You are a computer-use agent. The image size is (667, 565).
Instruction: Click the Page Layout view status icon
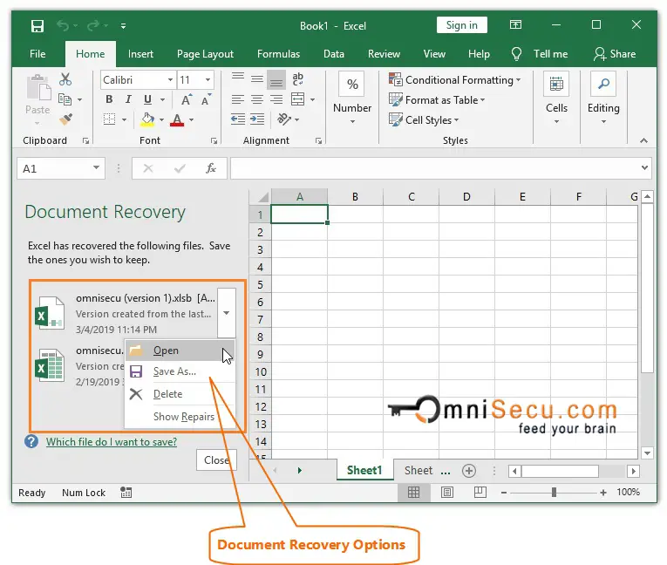click(x=447, y=493)
